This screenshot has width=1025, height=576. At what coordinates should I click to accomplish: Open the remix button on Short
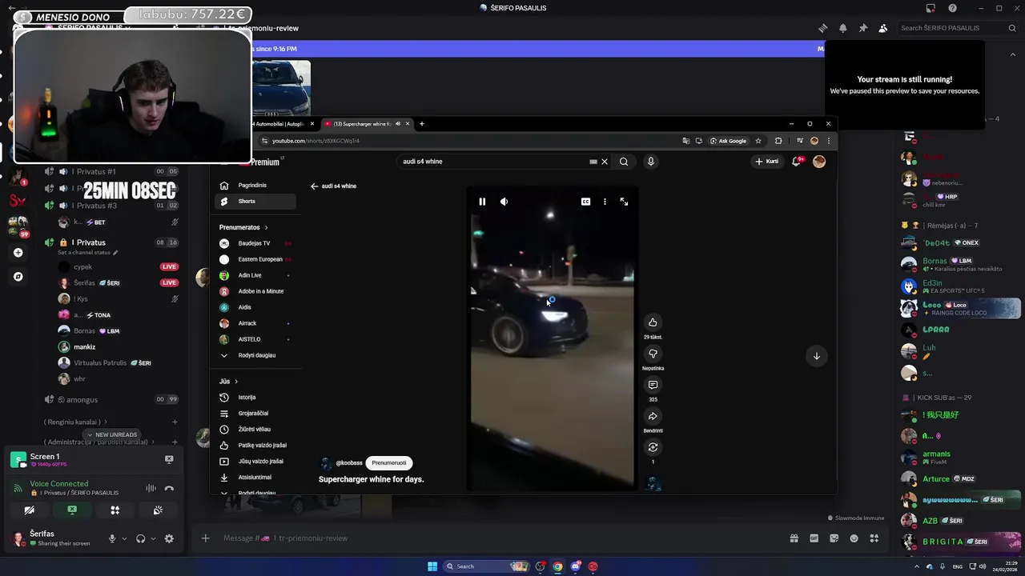[653, 447]
